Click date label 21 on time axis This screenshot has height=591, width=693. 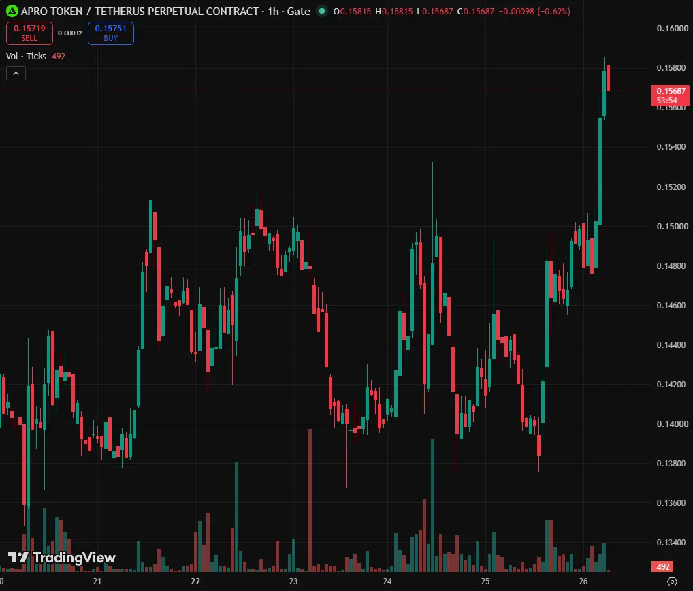(x=97, y=581)
